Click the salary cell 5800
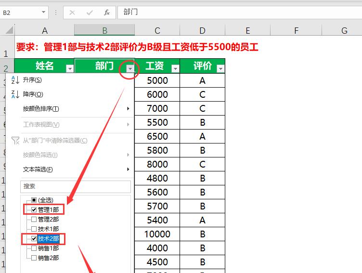This screenshot has width=362, height=273. 157,150
